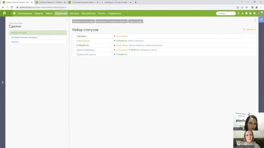
Task: Click the Удачно завершена status name
Action: 85,50
